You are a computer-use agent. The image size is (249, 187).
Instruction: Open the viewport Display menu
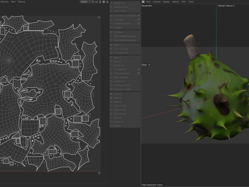tap(167, 2)
